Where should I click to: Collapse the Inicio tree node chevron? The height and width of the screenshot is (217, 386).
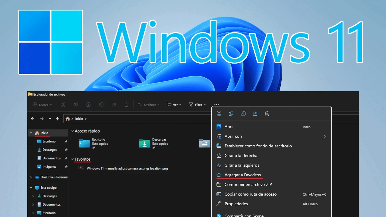click(x=31, y=133)
